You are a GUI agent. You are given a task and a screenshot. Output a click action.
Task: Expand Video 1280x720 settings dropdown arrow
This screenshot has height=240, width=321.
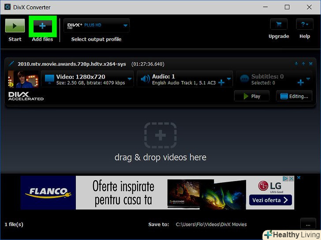pyautogui.click(x=130, y=79)
